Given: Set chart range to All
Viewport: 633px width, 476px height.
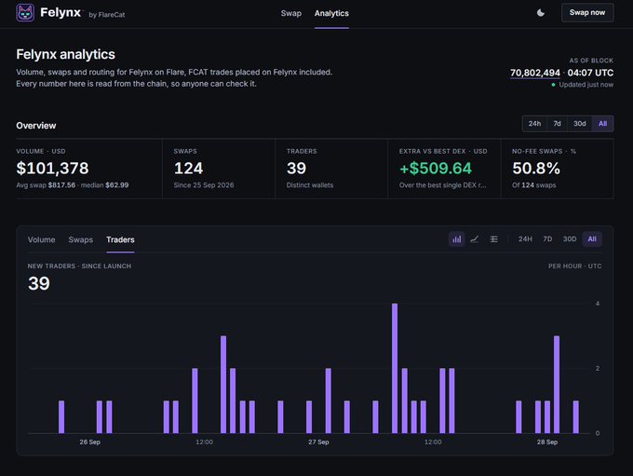Looking at the screenshot, I should point(592,239).
